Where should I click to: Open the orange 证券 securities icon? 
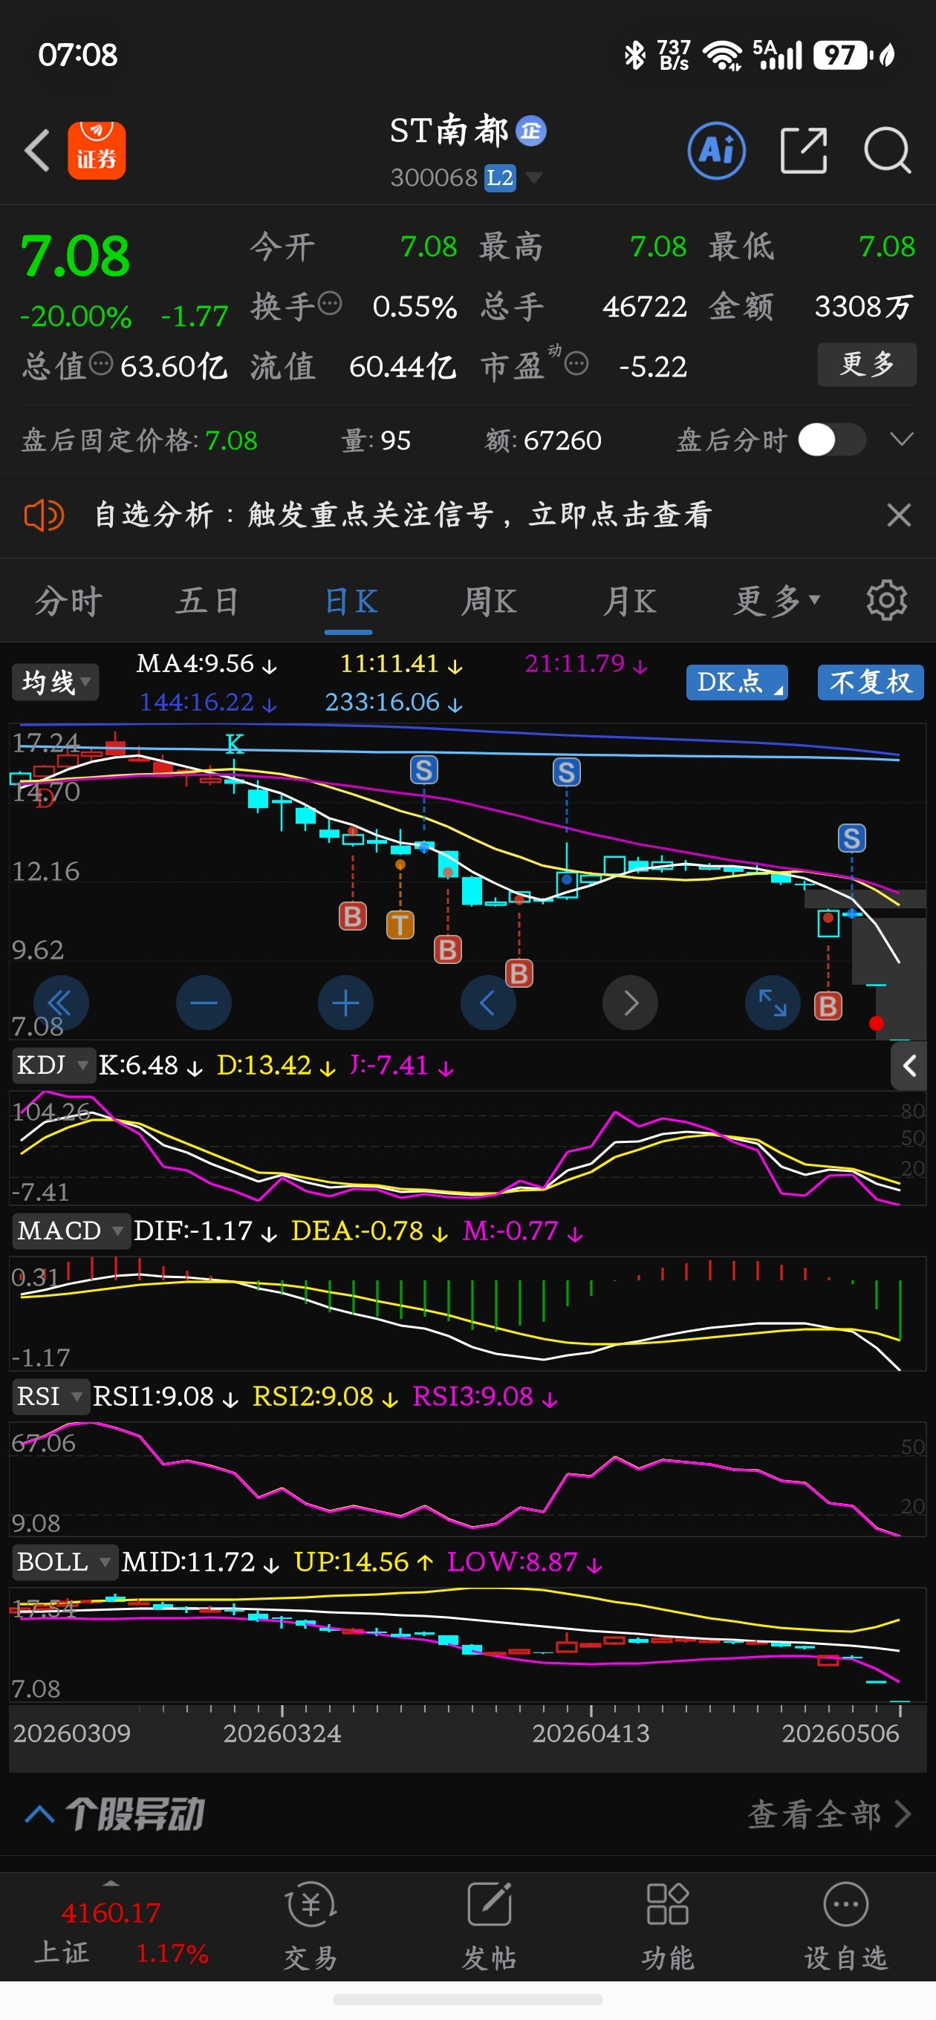coord(97,150)
